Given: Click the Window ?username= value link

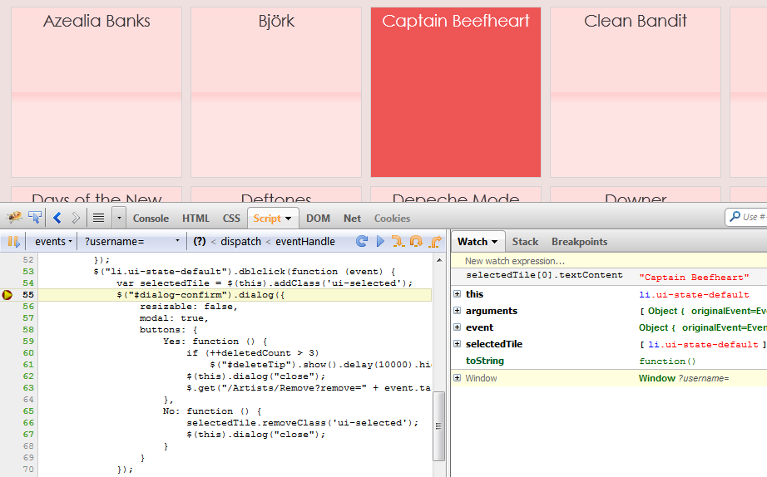Looking at the screenshot, I should click(684, 378).
